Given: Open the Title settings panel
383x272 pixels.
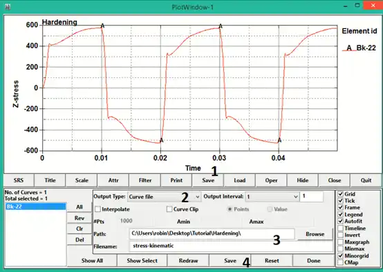Looking at the screenshot, I should pyautogui.click(x=50, y=180).
